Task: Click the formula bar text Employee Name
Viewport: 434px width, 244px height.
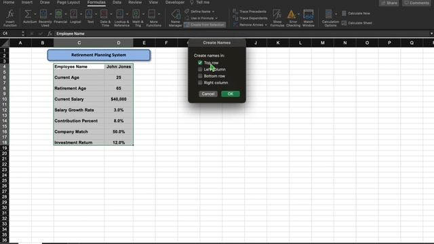Action: click(x=71, y=34)
